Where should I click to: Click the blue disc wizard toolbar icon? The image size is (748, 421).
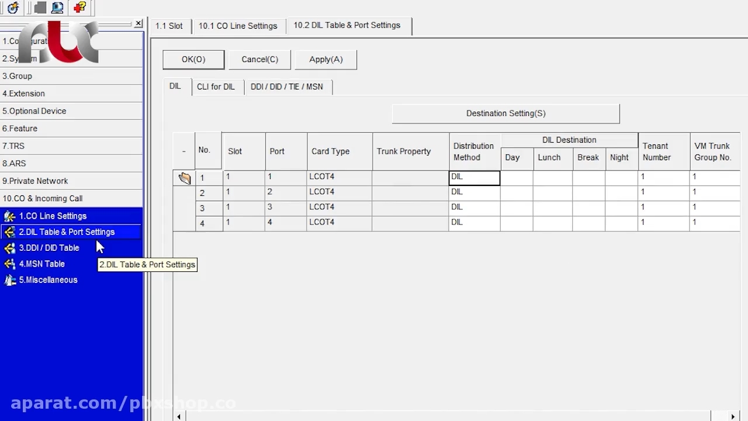(13, 8)
